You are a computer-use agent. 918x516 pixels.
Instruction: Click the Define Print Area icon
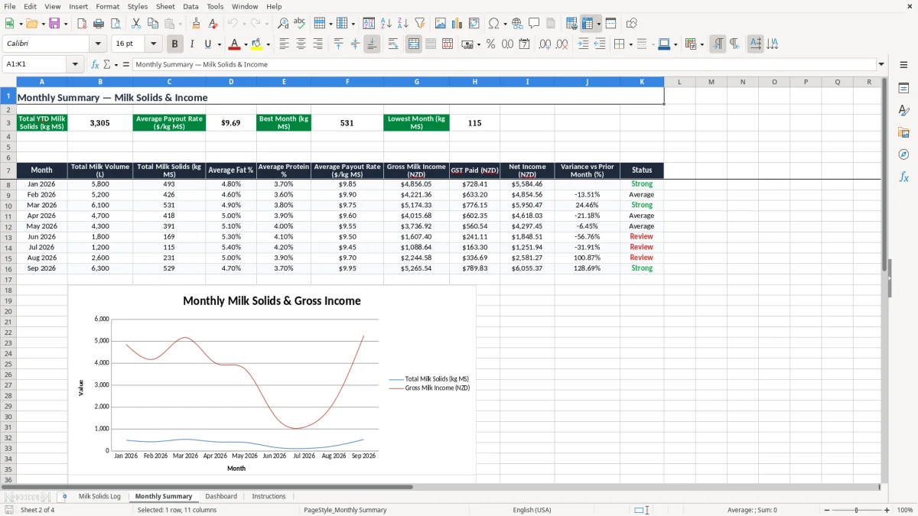click(x=571, y=24)
